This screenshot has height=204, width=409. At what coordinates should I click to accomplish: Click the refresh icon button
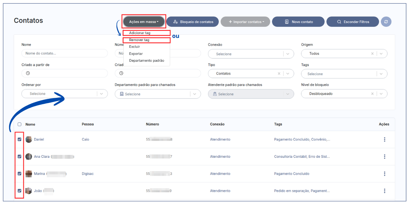[386, 22]
